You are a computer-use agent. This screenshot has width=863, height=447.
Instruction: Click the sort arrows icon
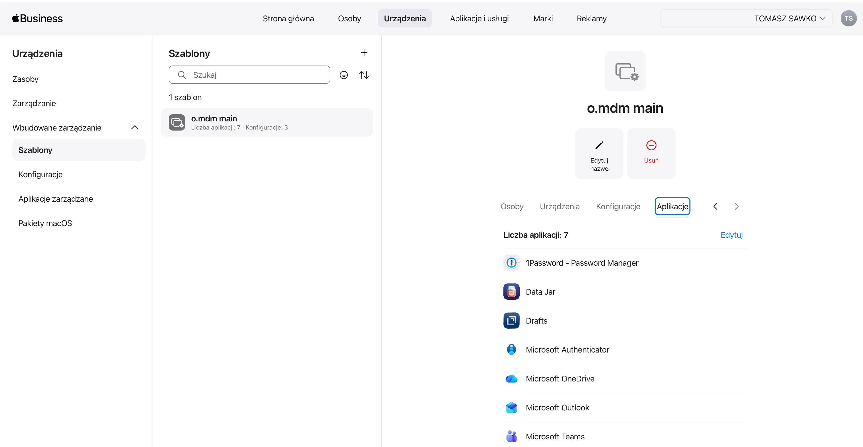[x=364, y=75]
